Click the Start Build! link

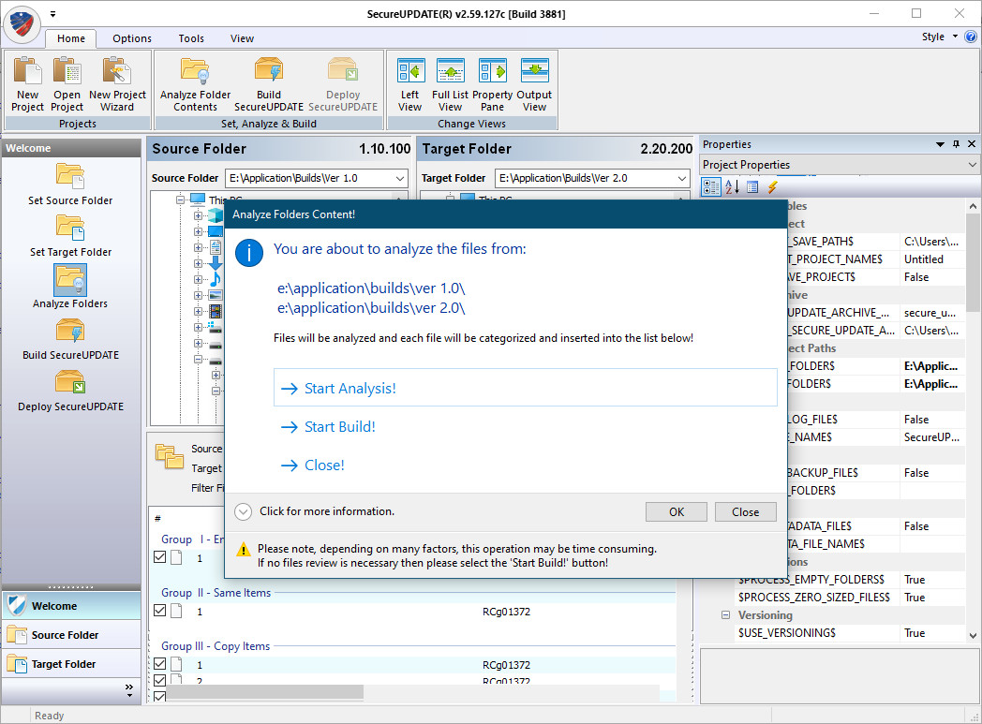pos(328,427)
